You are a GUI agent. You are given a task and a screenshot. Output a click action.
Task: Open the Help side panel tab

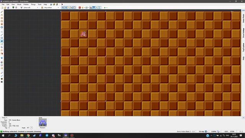pyautogui.click(x=243, y=58)
